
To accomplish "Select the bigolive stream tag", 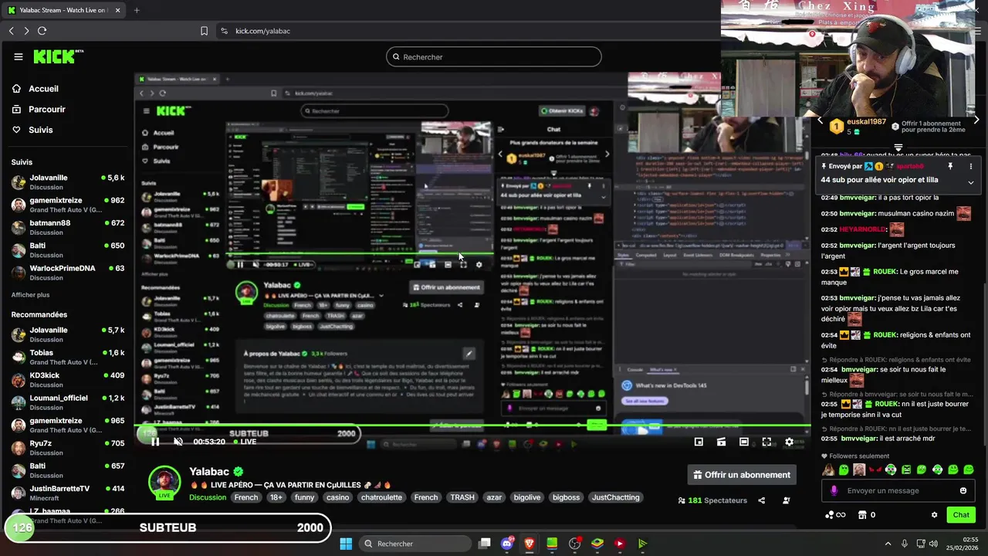I will [527, 497].
